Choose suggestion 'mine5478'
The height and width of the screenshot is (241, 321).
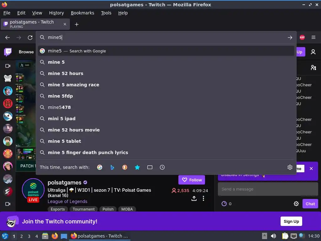click(166, 107)
